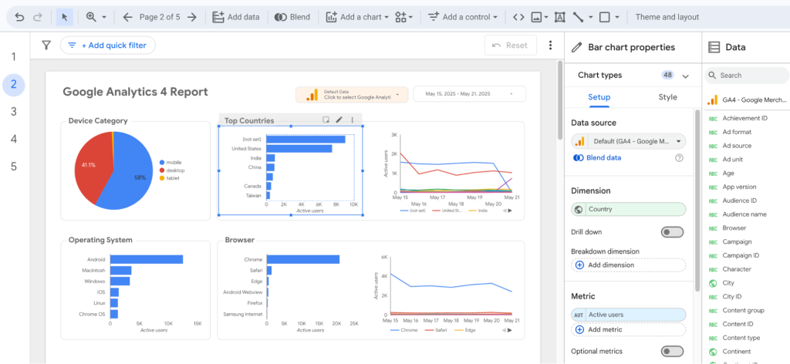Insert a text box
Viewport: 790px width, 364px height.
tap(559, 17)
